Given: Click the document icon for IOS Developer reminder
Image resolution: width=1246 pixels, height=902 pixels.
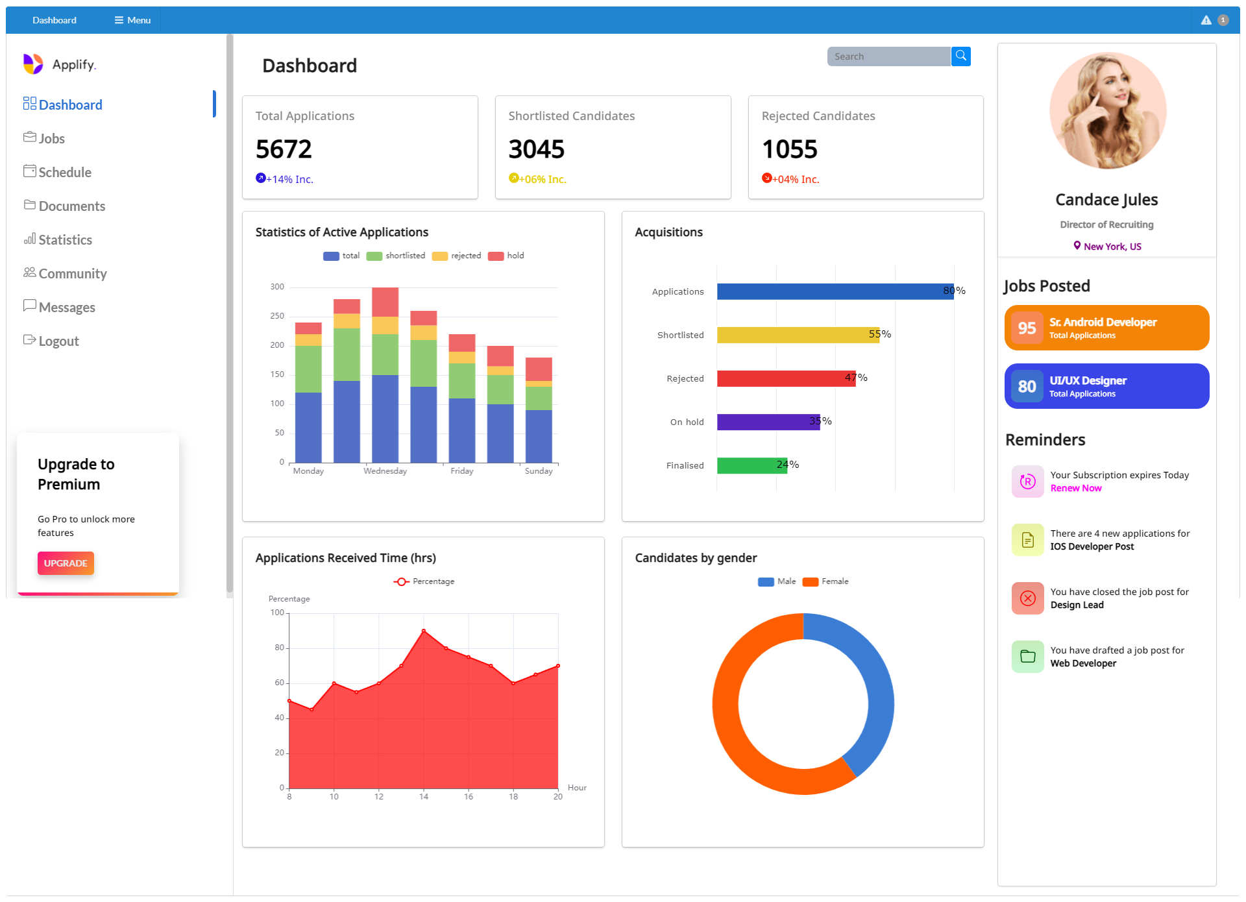Looking at the screenshot, I should tap(1028, 540).
